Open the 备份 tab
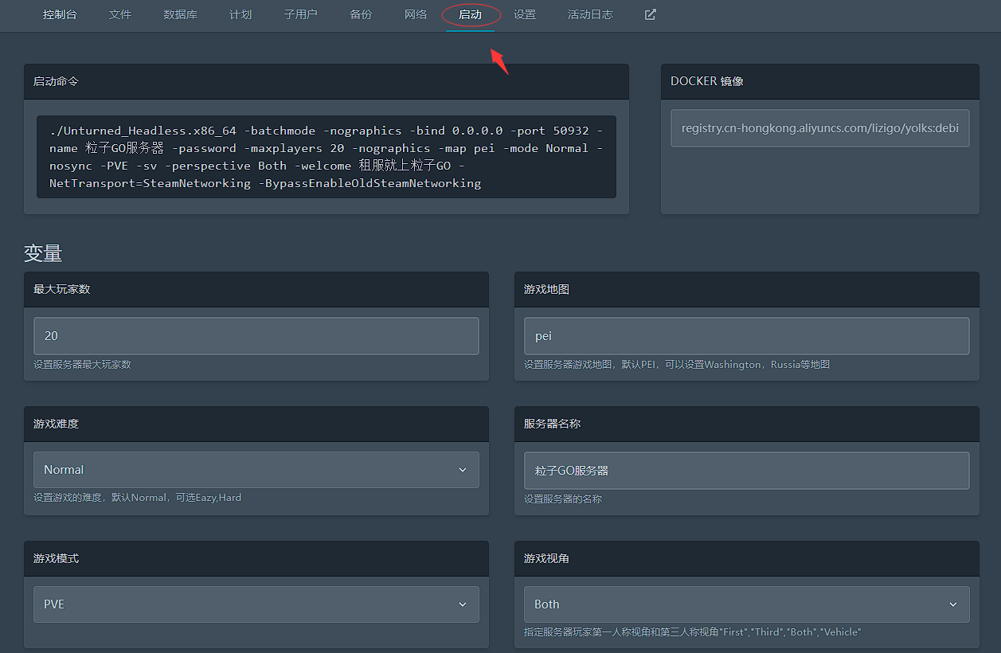This screenshot has height=653, width=1001. pyautogui.click(x=361, y=14)
